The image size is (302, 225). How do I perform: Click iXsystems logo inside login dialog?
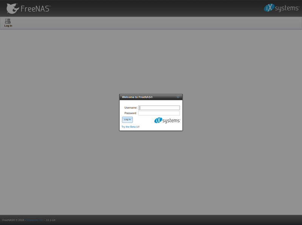point(167,120)
